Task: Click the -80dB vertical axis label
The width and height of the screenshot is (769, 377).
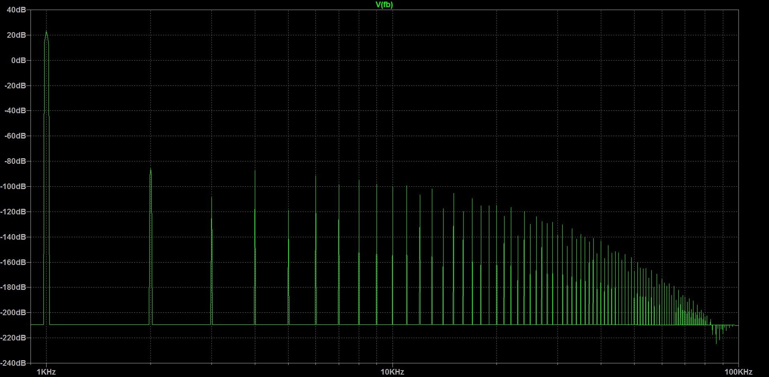Action: tap(15, 161)
